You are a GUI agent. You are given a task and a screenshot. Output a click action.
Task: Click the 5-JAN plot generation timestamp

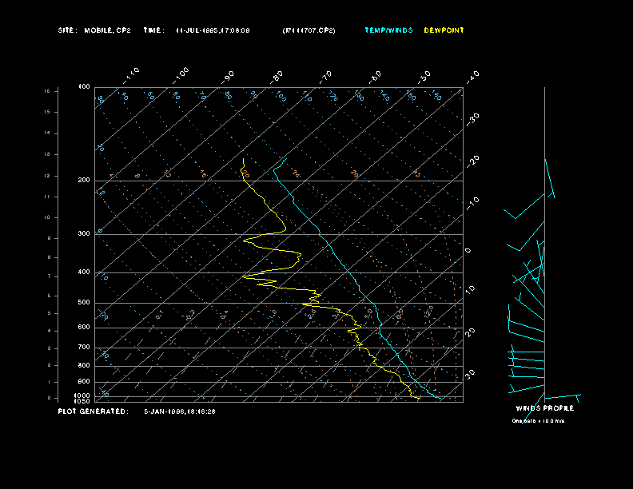[x=180, y=411]
